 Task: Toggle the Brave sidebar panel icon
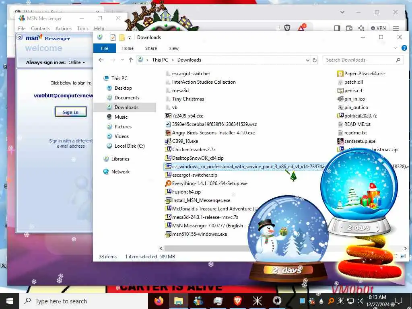coord(337,28)
